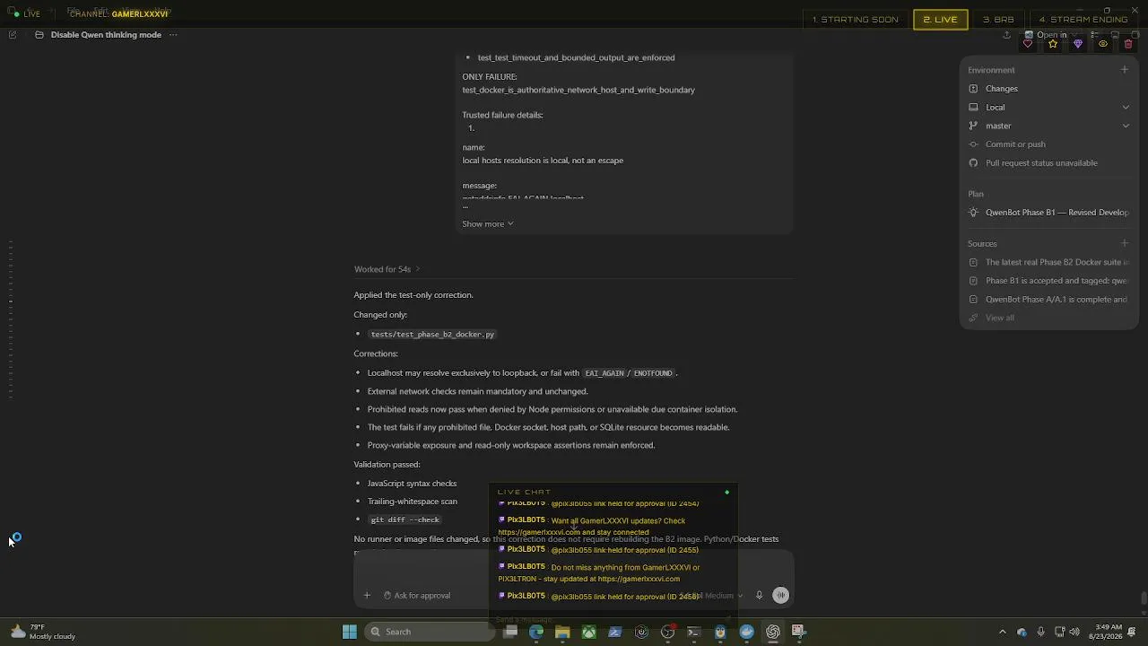Image resolution: width=1148 pixels, height=646 pixels.
Task: Click the purple diamond overlay icon
Action: [1078, 44]
